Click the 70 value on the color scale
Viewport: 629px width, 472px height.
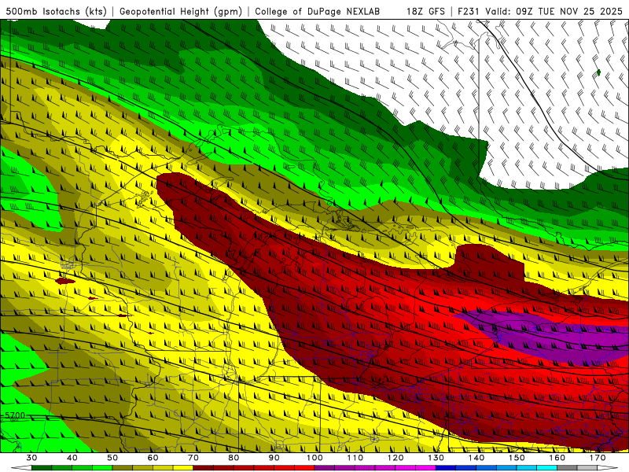click(x=193, y=458)
